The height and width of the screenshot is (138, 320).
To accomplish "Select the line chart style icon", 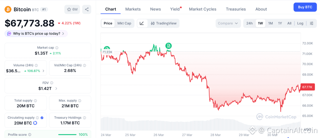I will tap(142, 23).
